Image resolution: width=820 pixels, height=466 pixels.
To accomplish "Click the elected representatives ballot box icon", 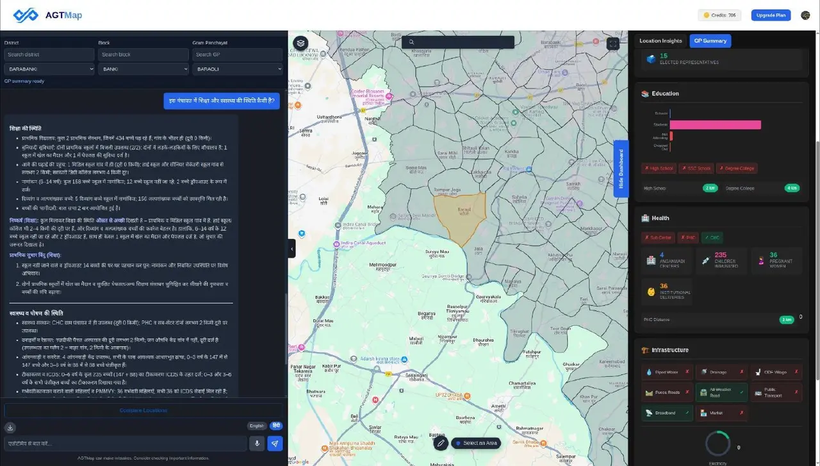I will 651,59.
